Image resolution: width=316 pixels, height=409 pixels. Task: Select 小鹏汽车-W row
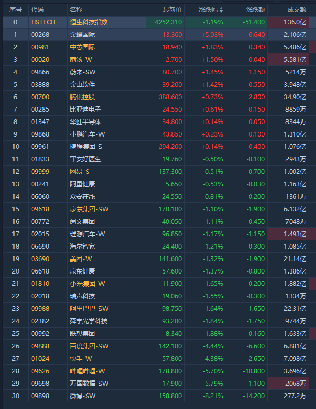tap(87, 134)
